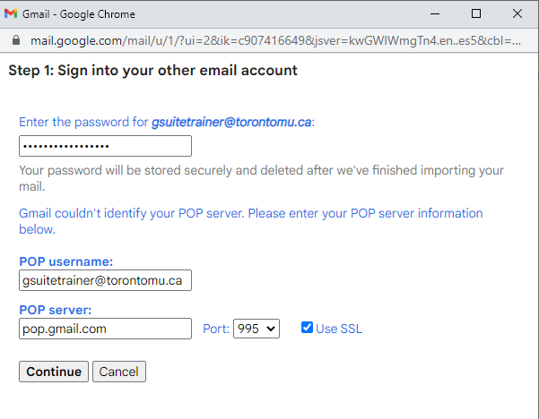Click the 'Port:' label
539x419 pixels.
(x=215, y=329)
